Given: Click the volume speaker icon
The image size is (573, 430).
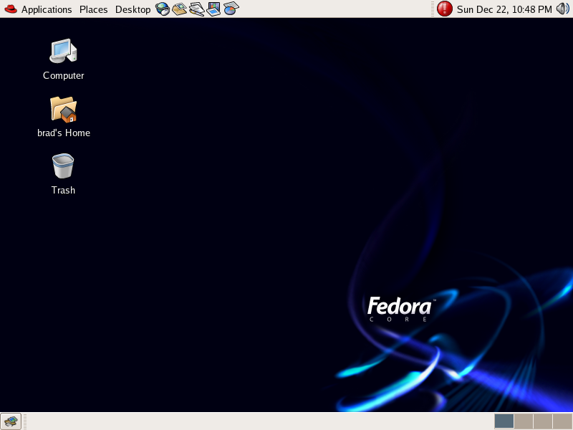Looking at the screenshot, I should click(x=563, y=9).
